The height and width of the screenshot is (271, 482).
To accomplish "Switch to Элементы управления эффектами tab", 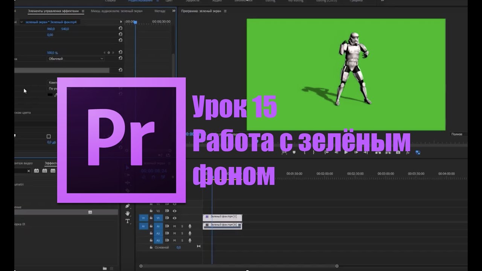I will [x=54, y=11].
